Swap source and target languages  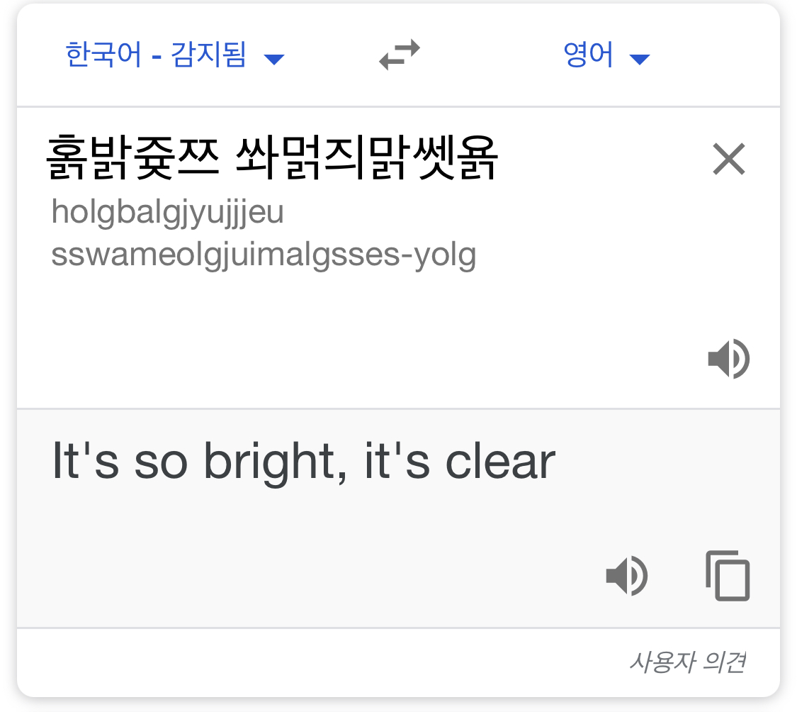click(x=400, y=55)
